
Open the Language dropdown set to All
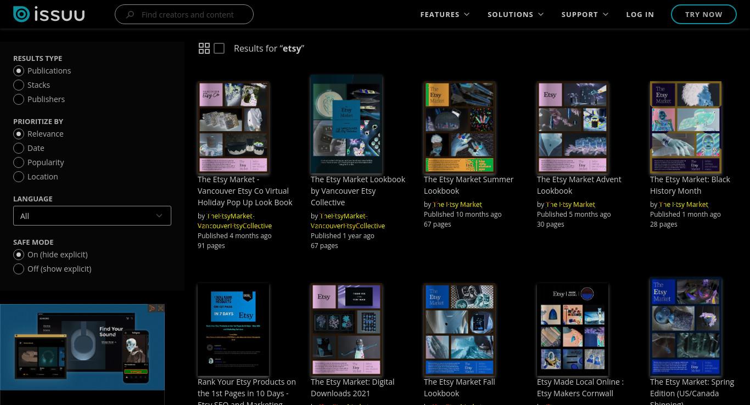click(92, 216)
